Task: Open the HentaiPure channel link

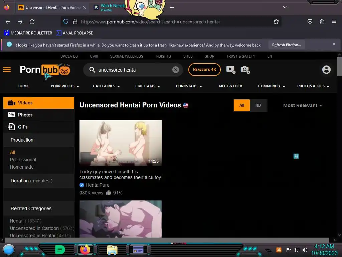Action: (x=98, y=185)
